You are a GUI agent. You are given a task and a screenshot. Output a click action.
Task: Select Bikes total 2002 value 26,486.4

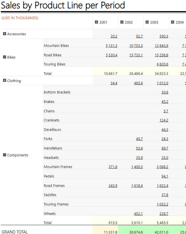[x=136, y=73]
